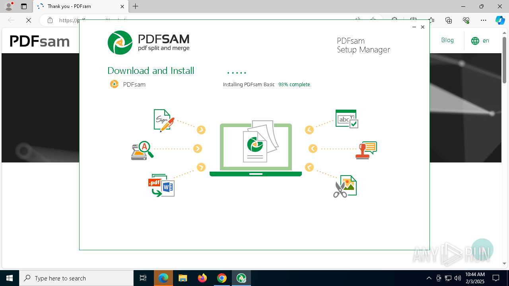Click the Sign PDF pen icon
509x286 pixels.
164,120
